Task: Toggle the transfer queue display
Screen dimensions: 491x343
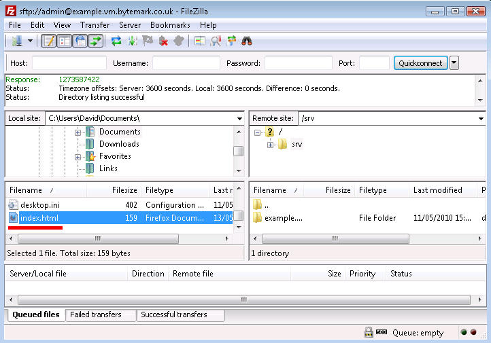Action: [96, 41]
